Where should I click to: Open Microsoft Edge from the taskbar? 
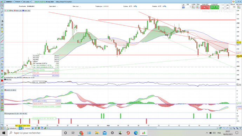point(136,133)
